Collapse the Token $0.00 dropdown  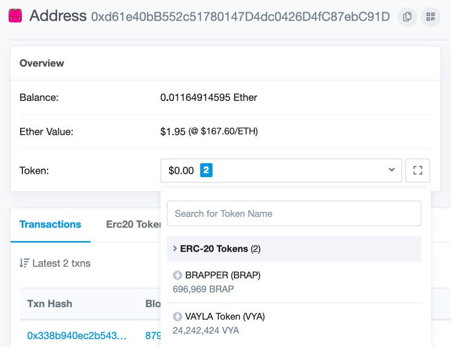click(x=280, y=170)
